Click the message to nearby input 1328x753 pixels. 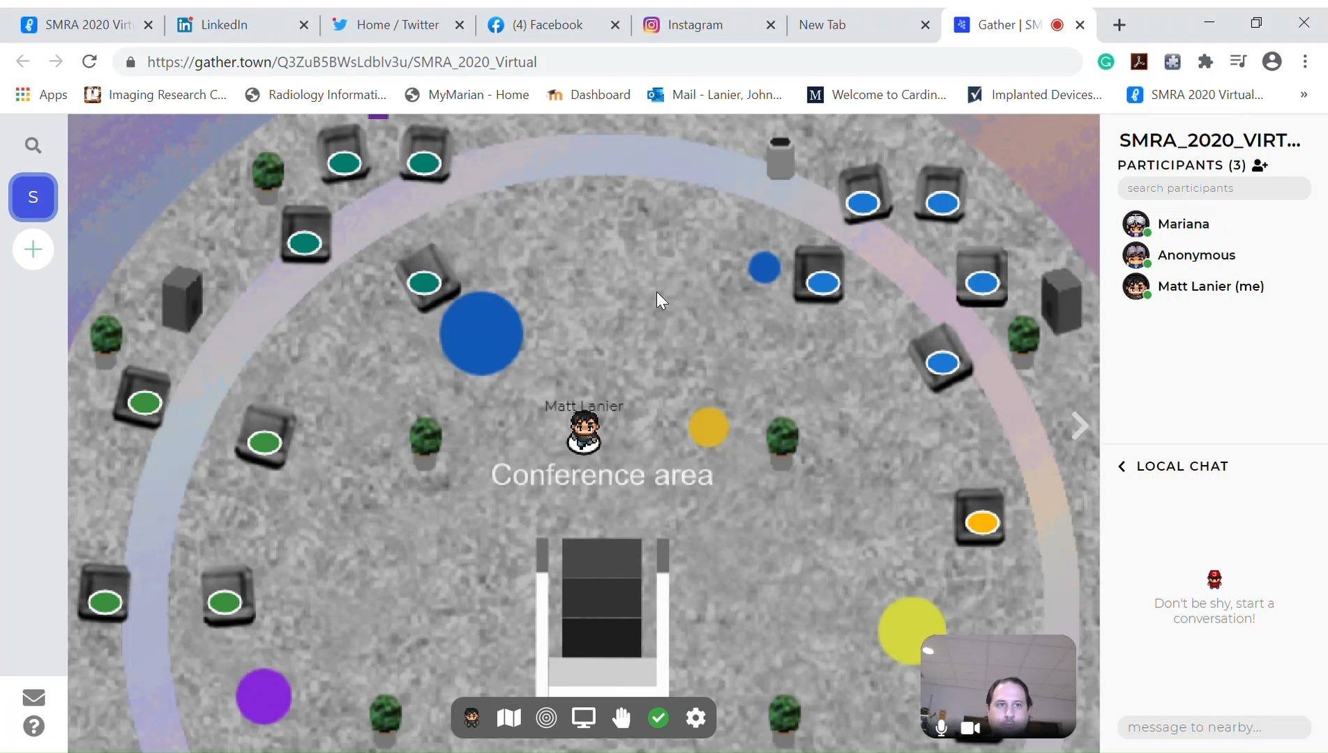[1214, 727]
